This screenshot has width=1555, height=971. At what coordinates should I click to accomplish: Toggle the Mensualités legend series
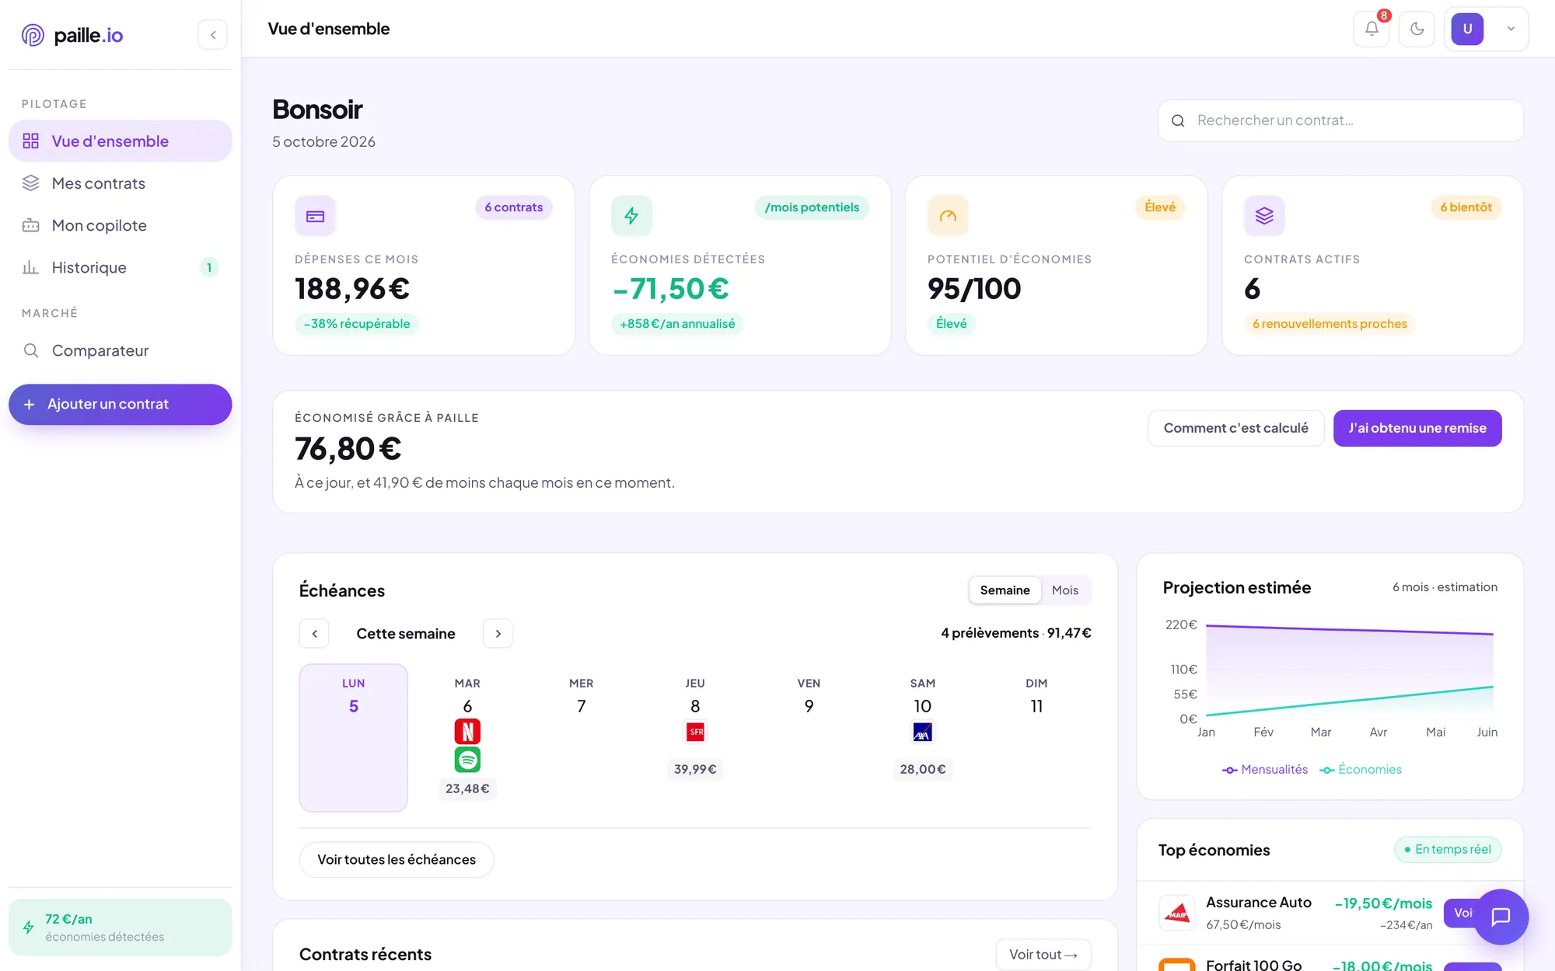[x=1265, y=770]
